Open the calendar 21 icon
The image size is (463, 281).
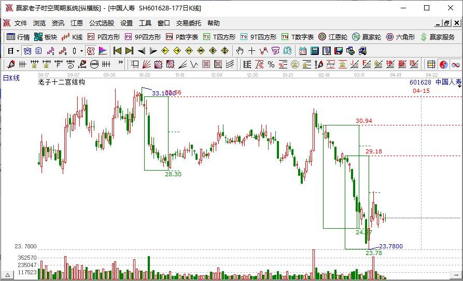click(303, 51)
